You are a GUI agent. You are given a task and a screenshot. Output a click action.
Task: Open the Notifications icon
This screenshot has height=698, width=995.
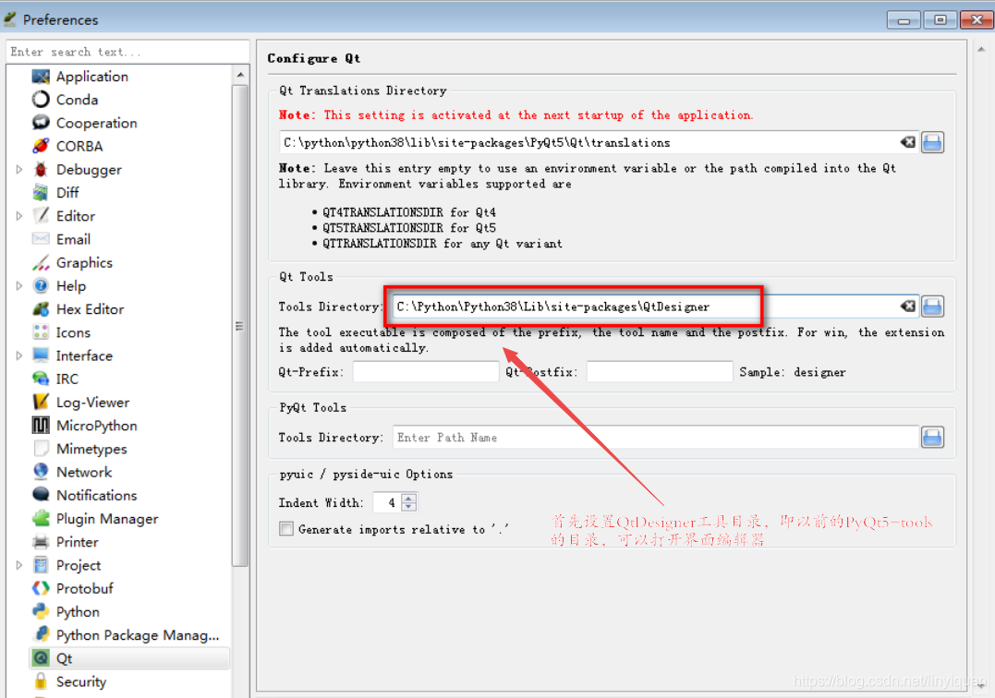[x=41, y=495]
